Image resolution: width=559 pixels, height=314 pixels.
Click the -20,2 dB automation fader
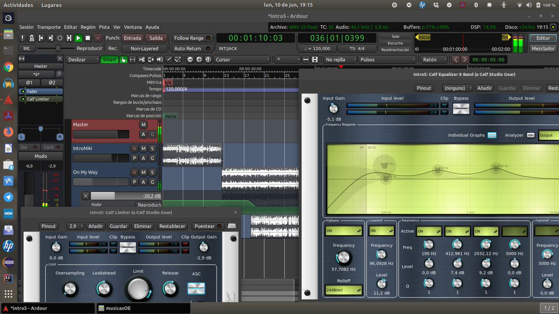[126, 196]
